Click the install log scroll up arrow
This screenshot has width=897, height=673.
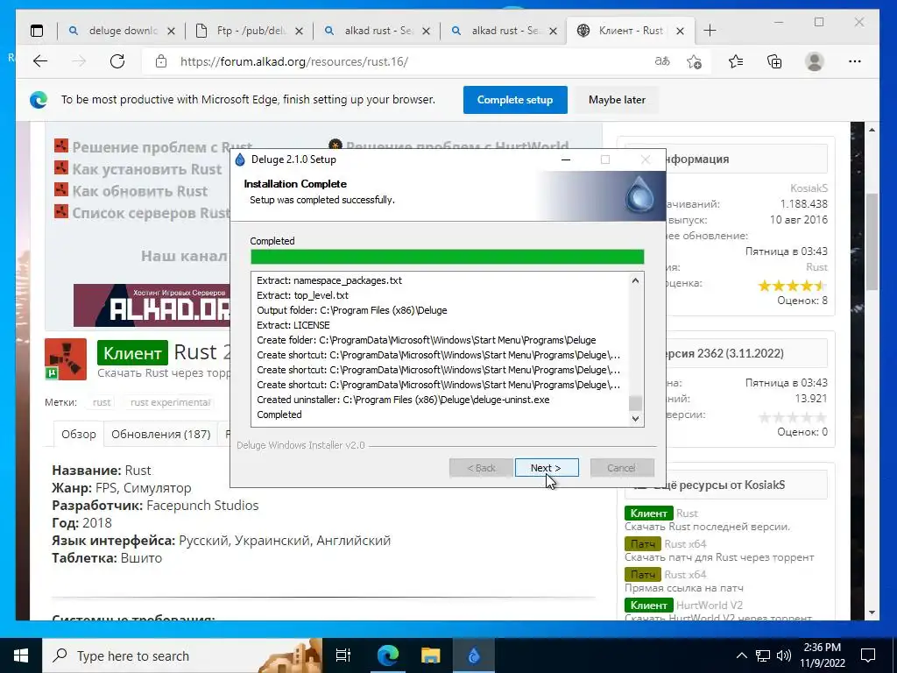click(x=635, y=280)
